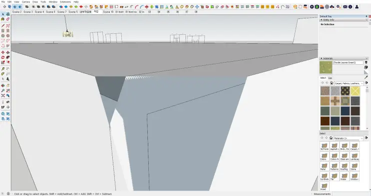Click the Zoom Extents tool
The height and width of the screenshot is (196, 371).
pos(3,96)
